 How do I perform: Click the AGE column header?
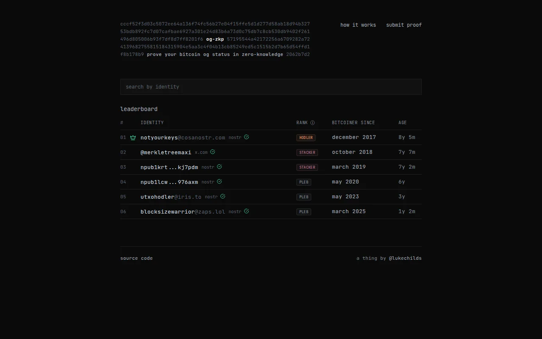pyautogui.click(x=402, y=123)
